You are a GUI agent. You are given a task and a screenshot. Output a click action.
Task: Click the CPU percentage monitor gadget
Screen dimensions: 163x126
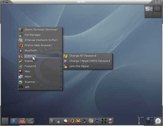click(x=14, y=121)
